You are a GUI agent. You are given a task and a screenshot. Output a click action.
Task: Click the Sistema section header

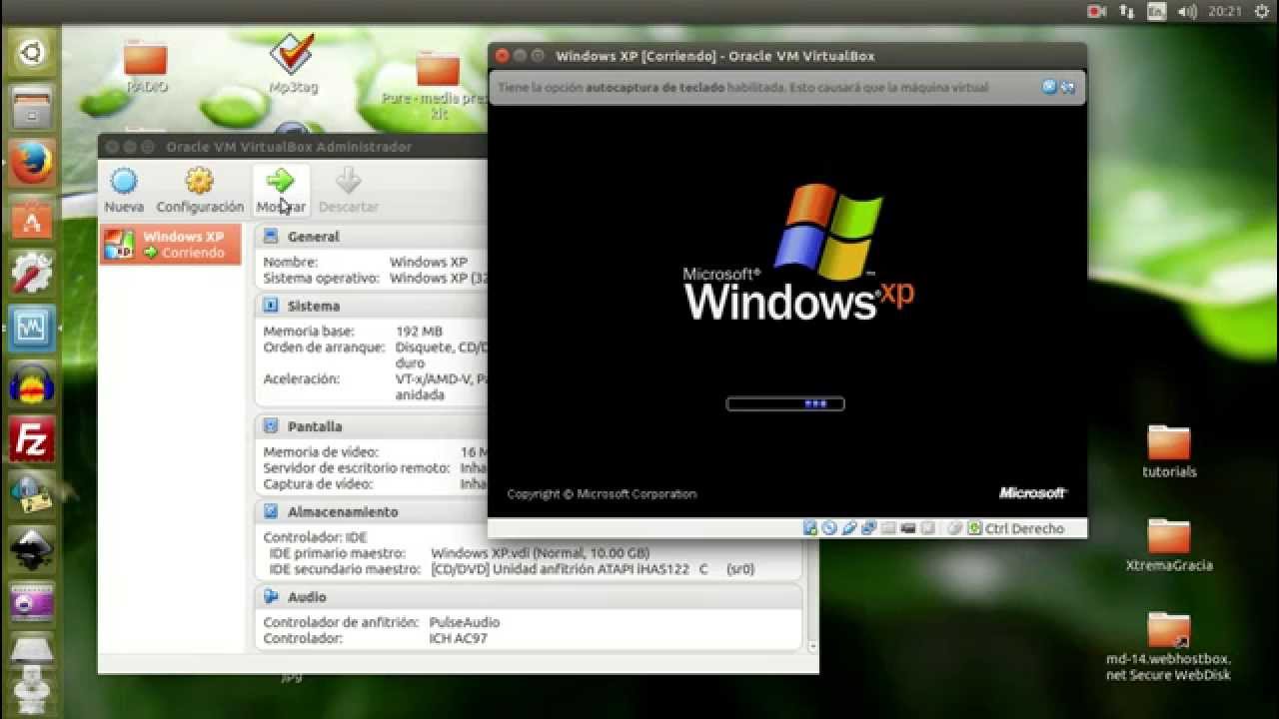pyautogui.click(x=314, y=306)
